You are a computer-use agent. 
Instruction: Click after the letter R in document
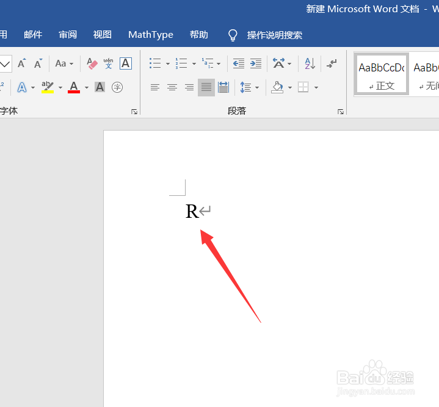tap(199, 211)
